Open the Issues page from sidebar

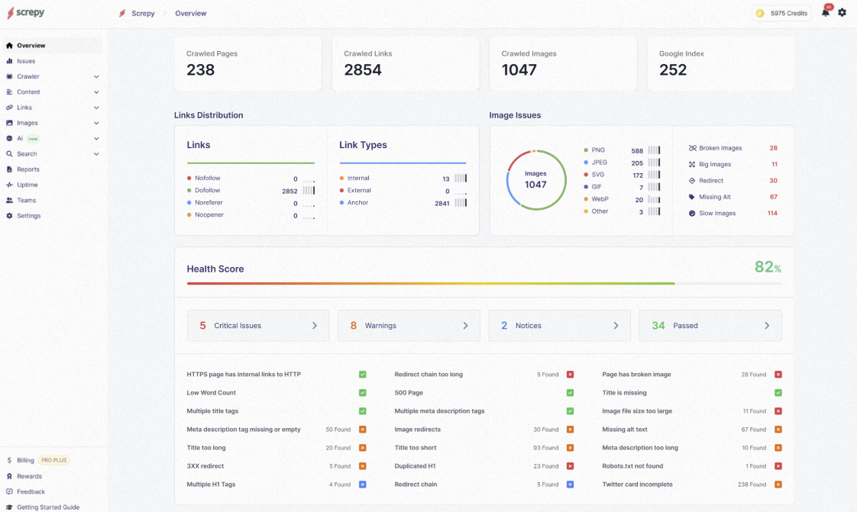tap(26, 61)
